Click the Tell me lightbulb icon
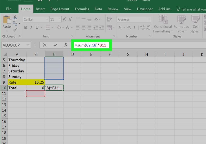206x144 pixels. [178, 9]
